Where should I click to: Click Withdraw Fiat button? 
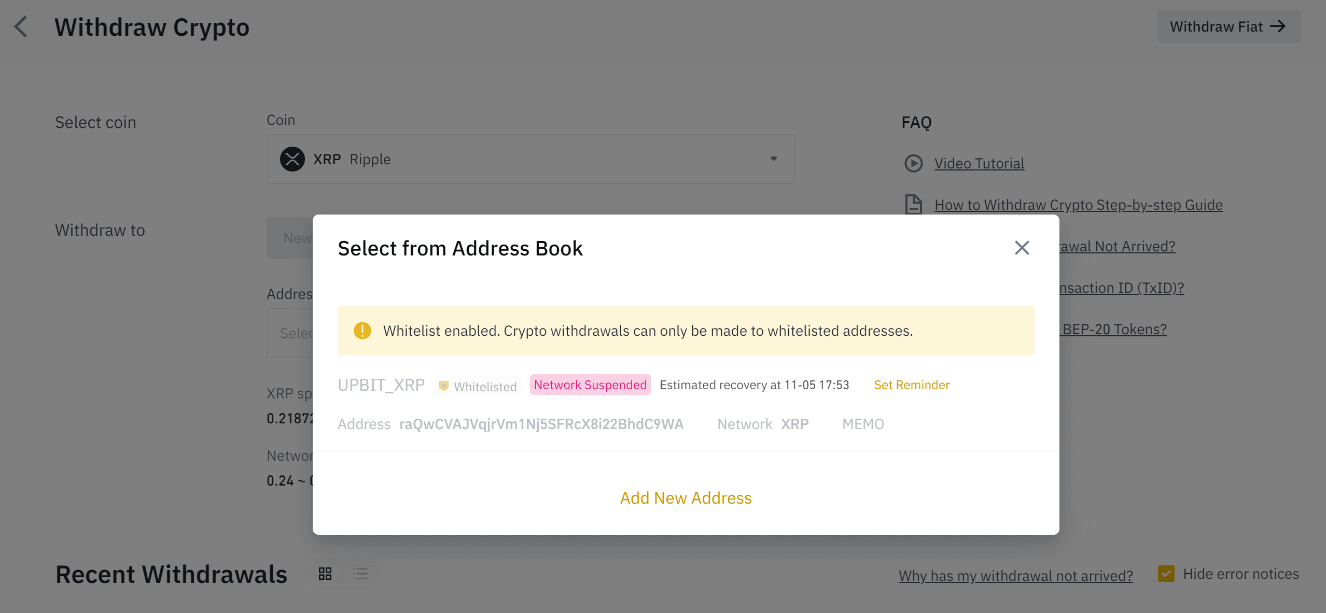point(1228,26)
